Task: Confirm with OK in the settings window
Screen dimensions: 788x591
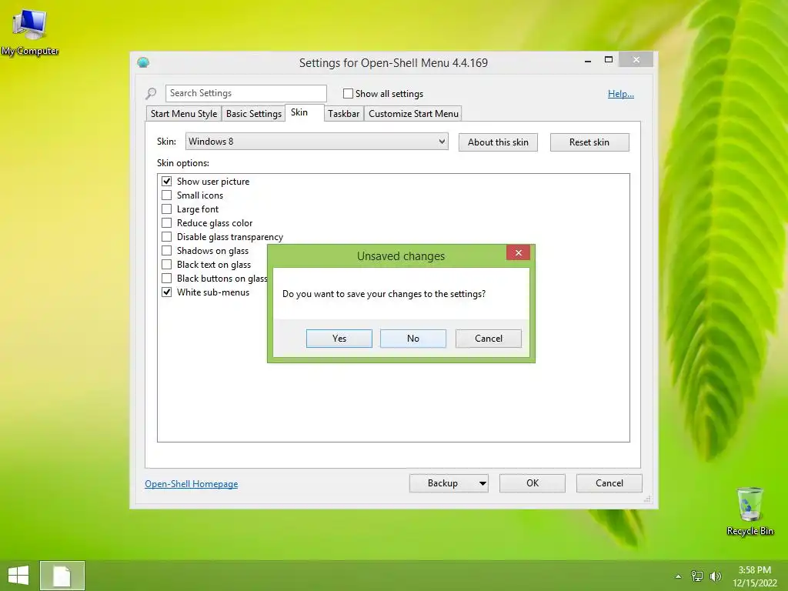Action: pos(533,483)
